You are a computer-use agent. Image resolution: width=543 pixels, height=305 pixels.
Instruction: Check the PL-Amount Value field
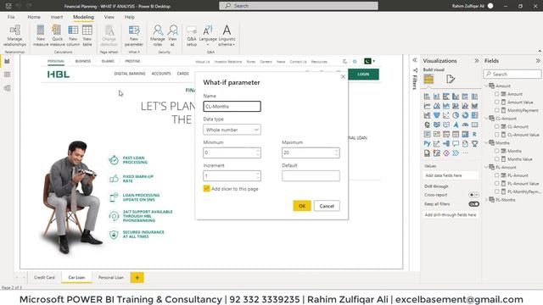[x=497, y=183]
